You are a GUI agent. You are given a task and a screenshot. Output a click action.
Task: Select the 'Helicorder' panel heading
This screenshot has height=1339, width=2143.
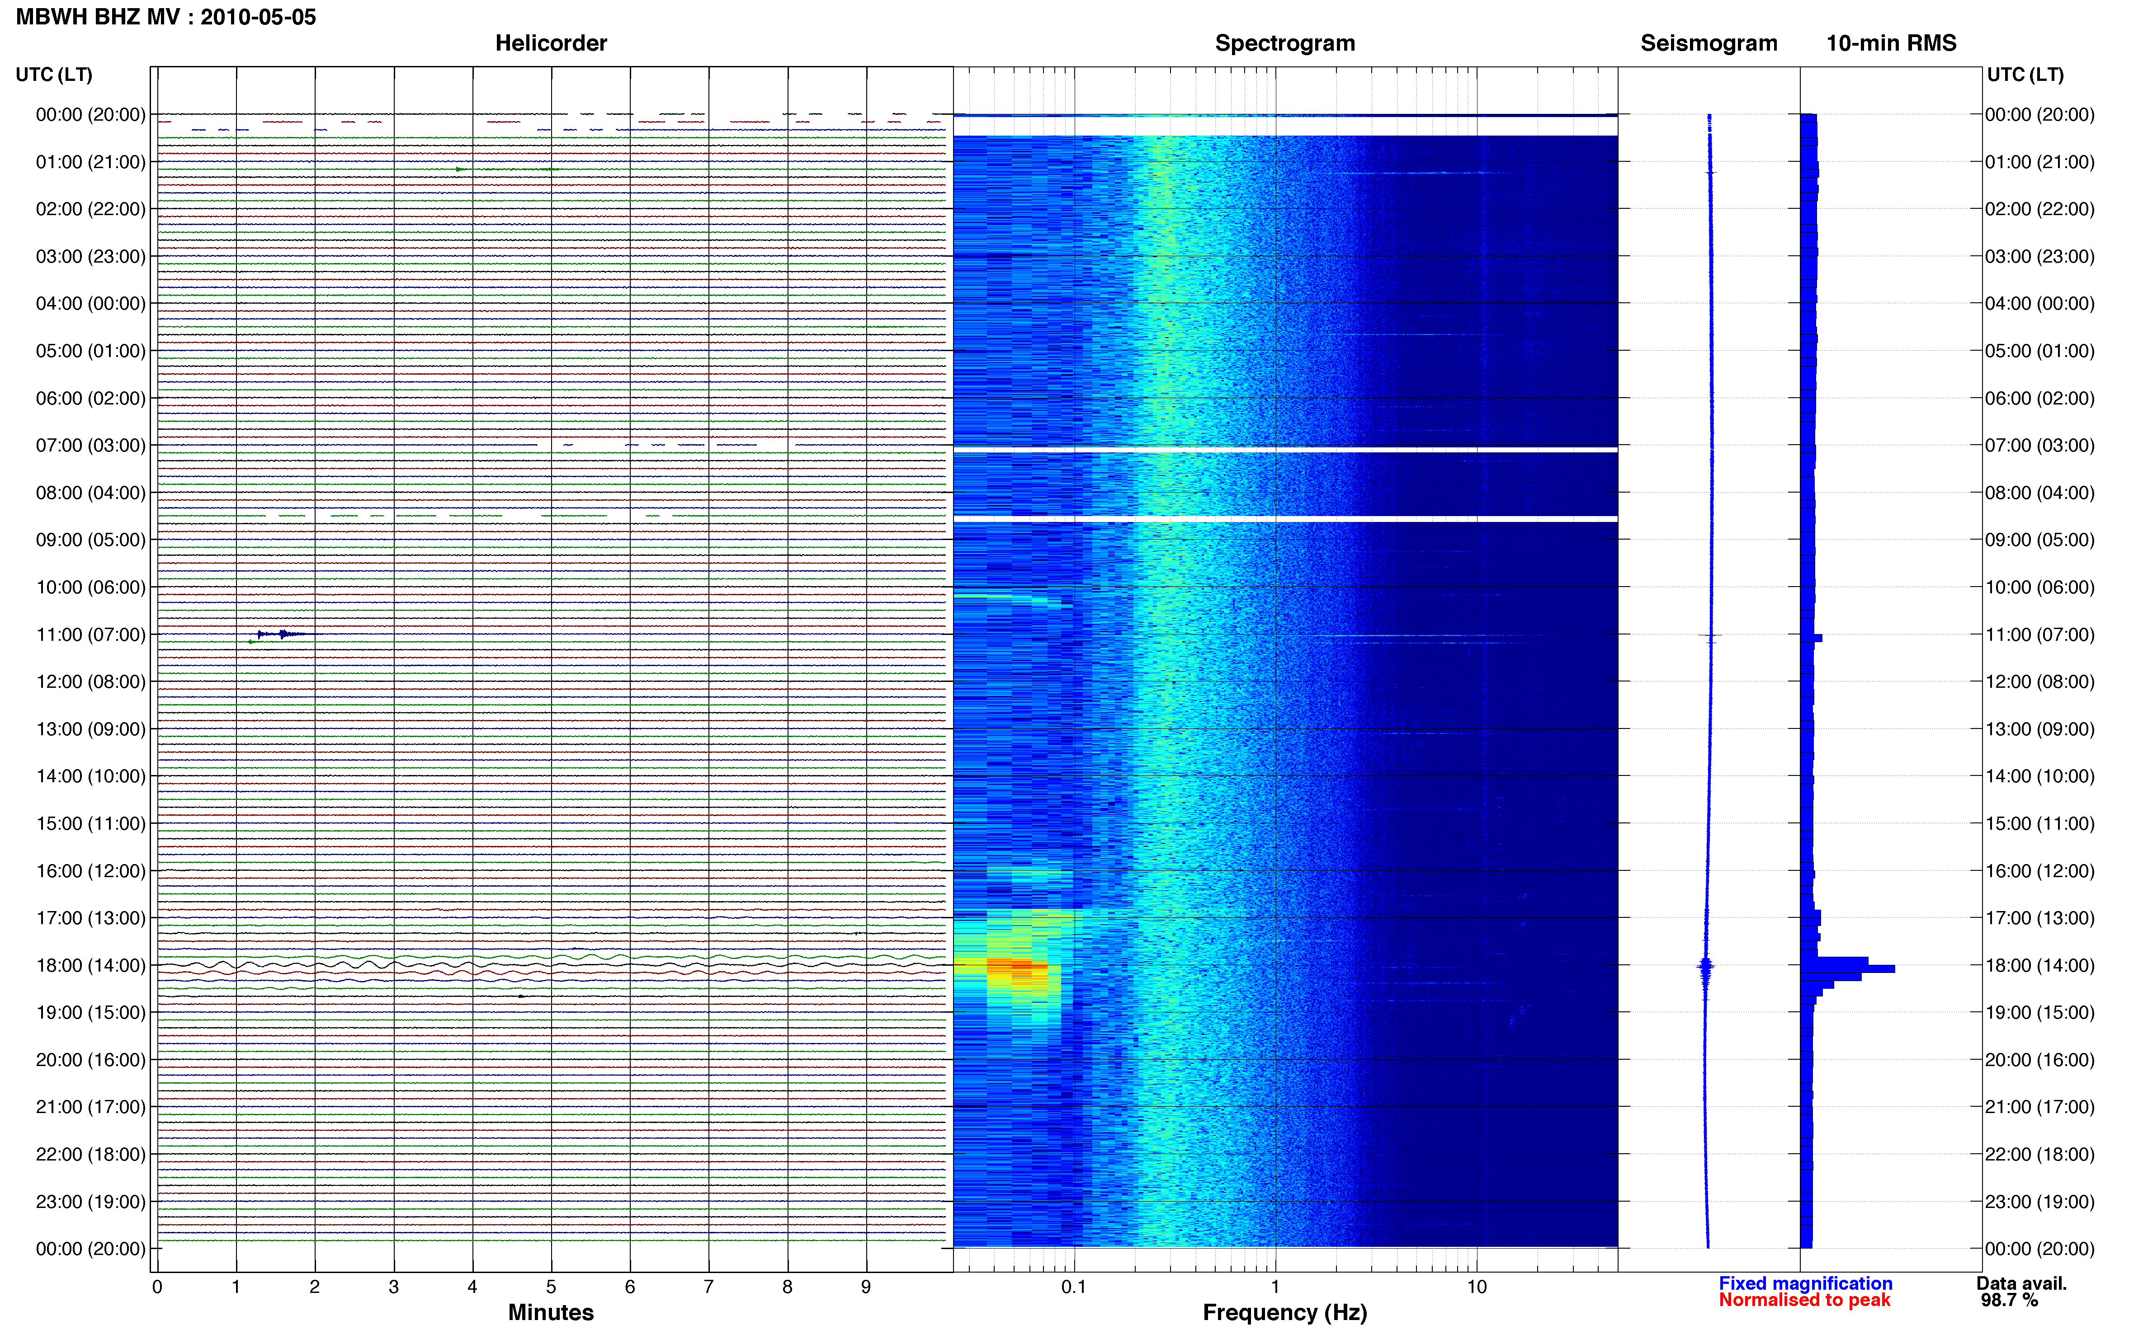coord(550,43)
